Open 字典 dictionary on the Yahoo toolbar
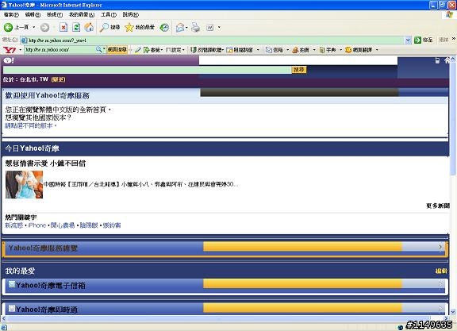Image resolution: width=457 pixels, height=331 pixels. (x=328, y=50)
